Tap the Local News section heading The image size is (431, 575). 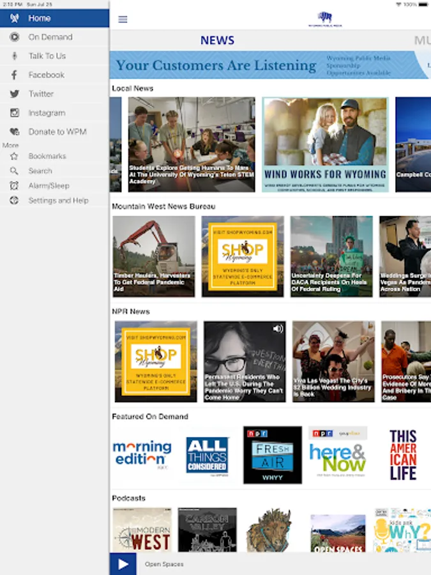coord(133,88)
